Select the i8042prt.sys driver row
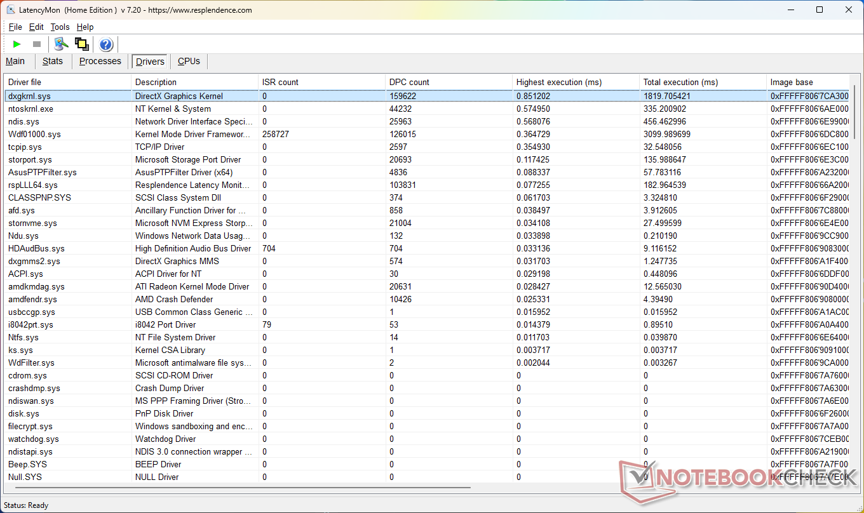 [426, 324]
